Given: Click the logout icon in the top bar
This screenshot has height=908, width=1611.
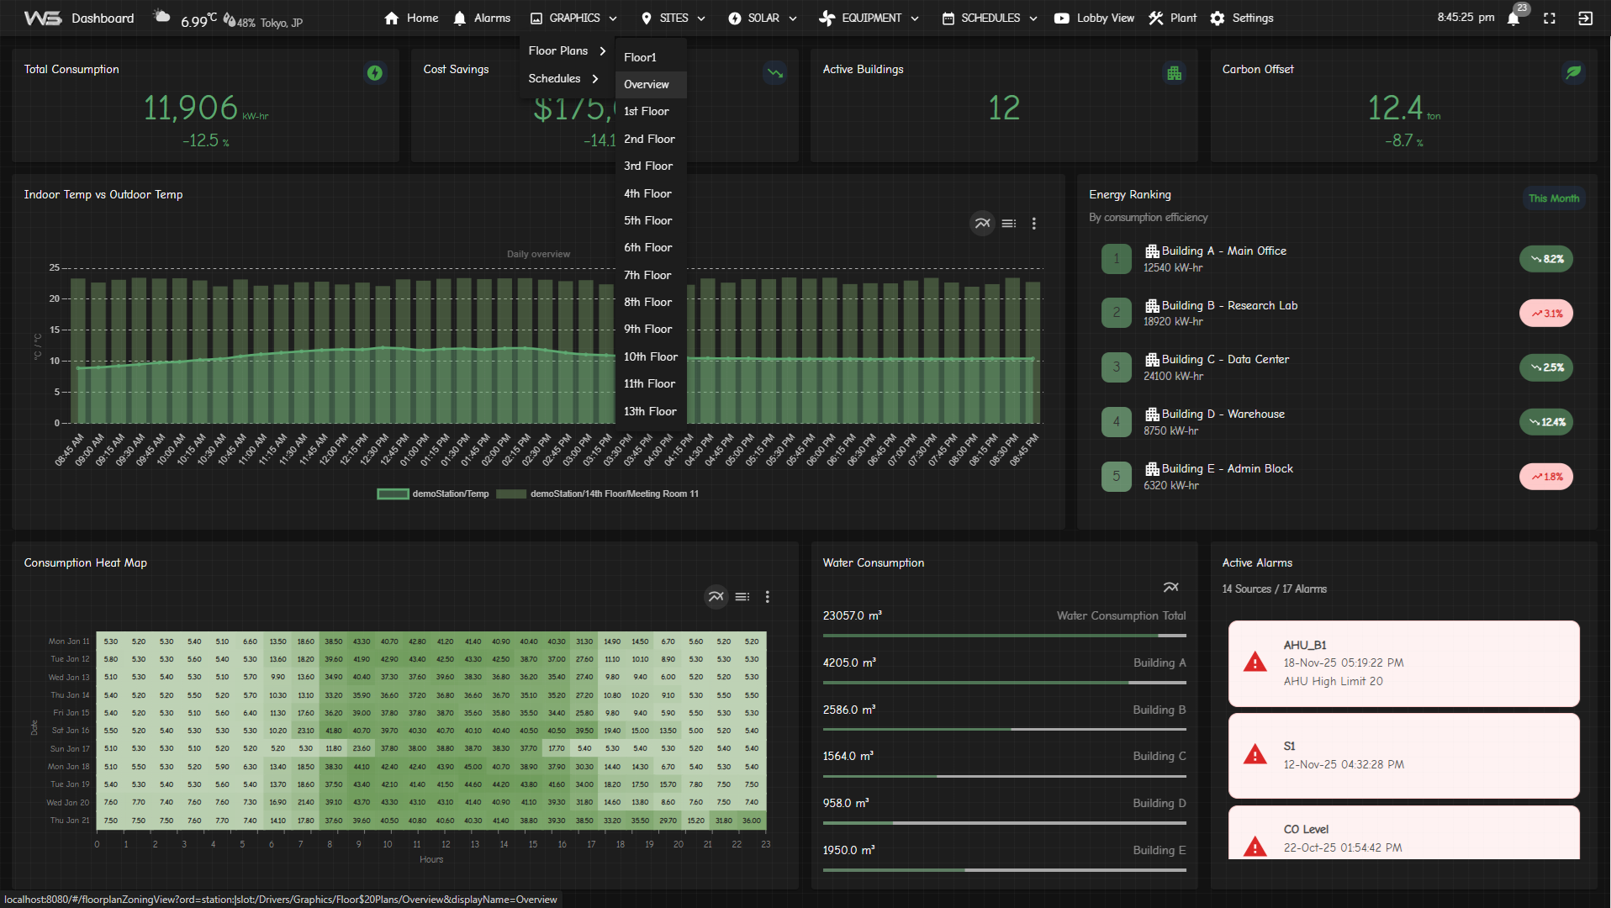Looking at the screenshot, I should pyautogui.click(x=1585, y=18).
